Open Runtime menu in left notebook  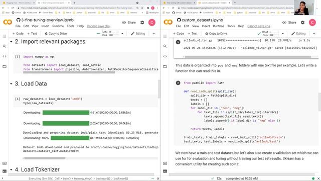tap(58, 26)
